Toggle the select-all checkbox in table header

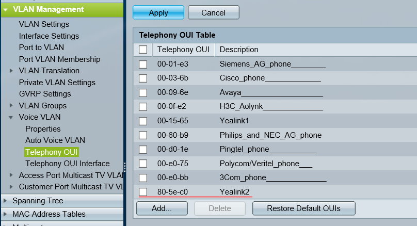point(143,50)
